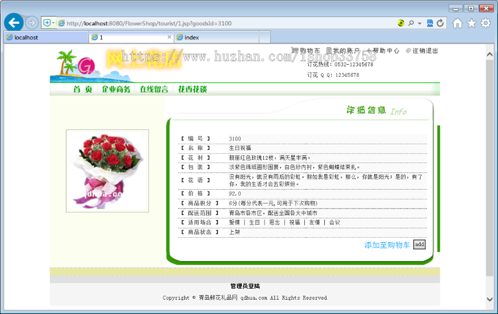Open the 在线留言 menu item

[x=154, y=89]
